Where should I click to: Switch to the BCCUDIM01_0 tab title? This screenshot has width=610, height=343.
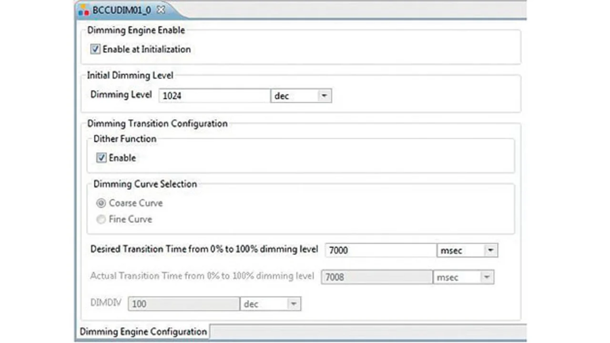122,10
